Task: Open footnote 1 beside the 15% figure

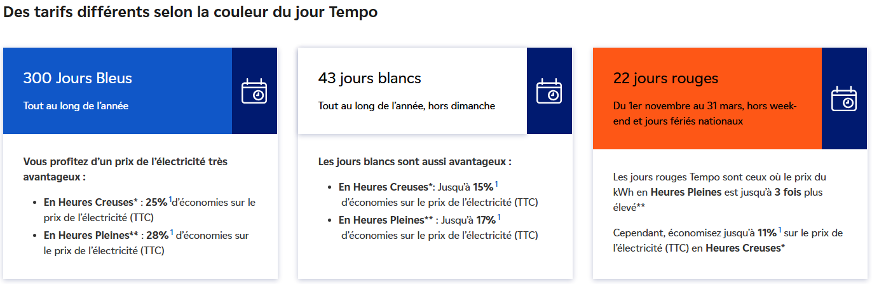Action: tap(496, 184)
